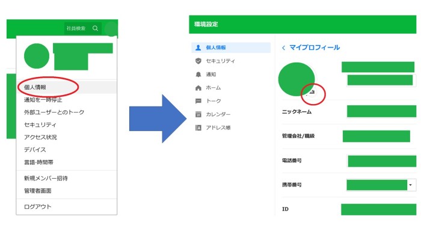The width and height of the screenshot is (421, 237).
Task: Switch to トーク settings label
Action: click(213, 101)
